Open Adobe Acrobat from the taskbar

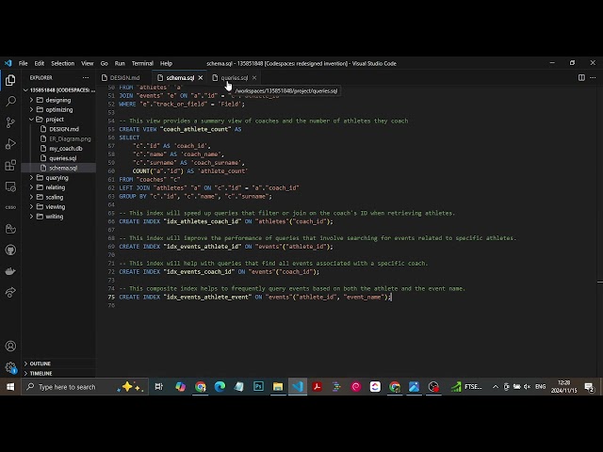point(317,387)
